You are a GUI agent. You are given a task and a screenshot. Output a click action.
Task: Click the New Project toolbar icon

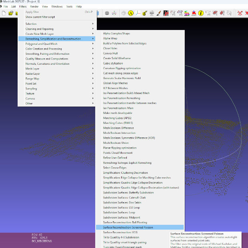[x=4, y=13]
